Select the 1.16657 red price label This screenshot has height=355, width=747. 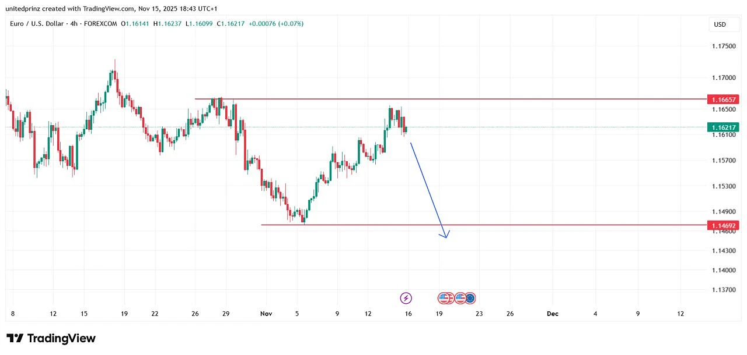click(722, 100)
